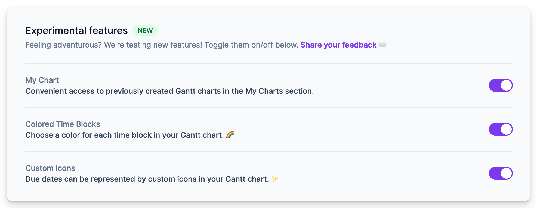Click the sparkles emoji in Custom Icons description
Image resolution: width=537 pixels, height=208 pixels.
point(274,179)
